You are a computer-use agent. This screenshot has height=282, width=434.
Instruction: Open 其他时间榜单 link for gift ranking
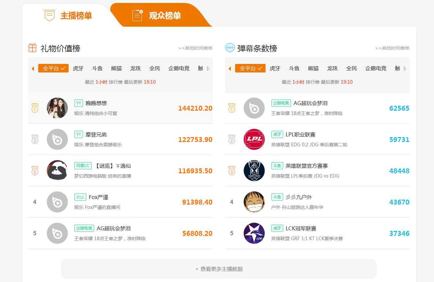point(195,48)
